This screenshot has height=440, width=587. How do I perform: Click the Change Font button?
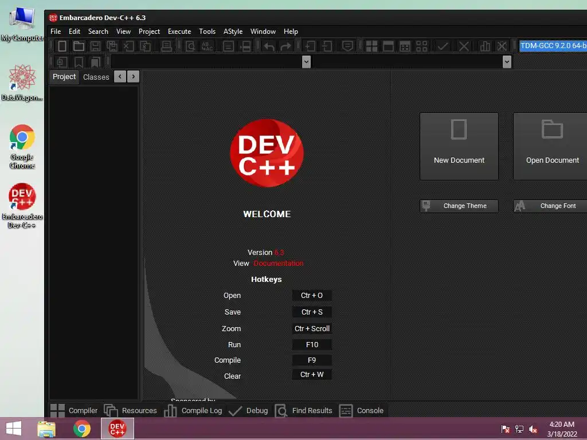click(550, 206)
